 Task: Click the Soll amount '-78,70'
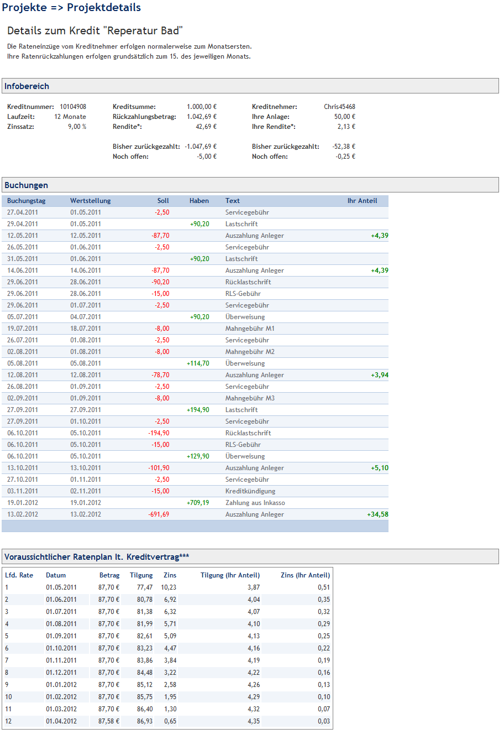tap(160, 375)
